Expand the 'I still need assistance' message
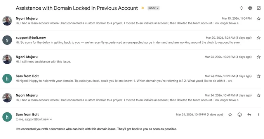 click(x=130, y=59)
